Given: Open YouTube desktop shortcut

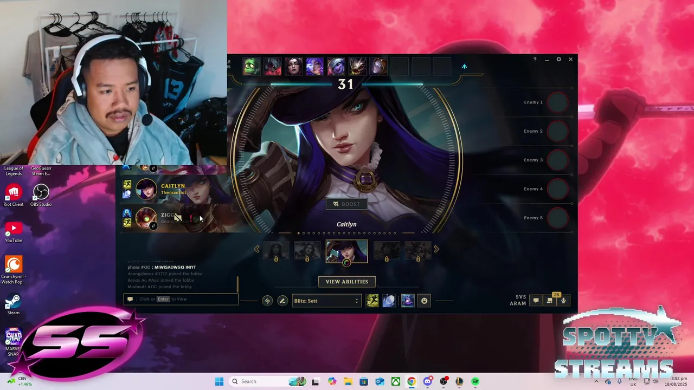Looking at the screenshot, I should click(x=14, y=232).
